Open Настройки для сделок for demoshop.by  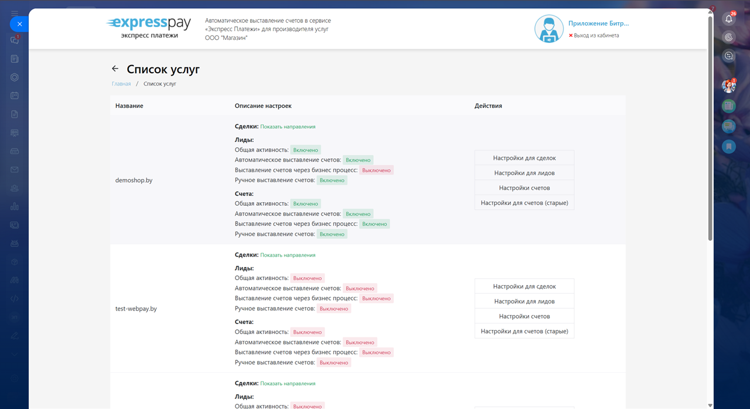coord(524,158)
